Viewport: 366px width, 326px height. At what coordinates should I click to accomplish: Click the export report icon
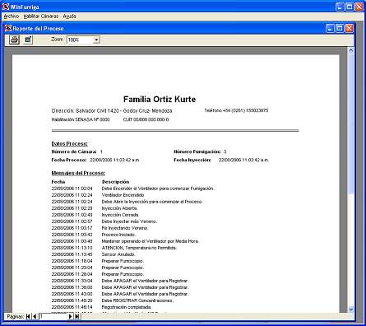pos(28,40)
